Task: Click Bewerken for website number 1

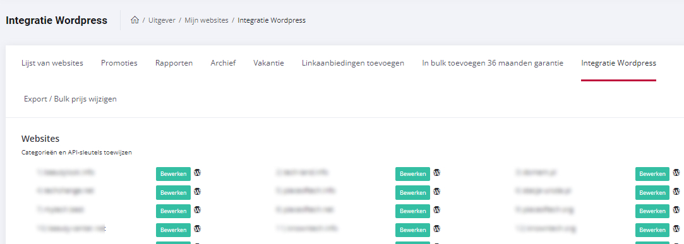Action: (x=173, y=174)
